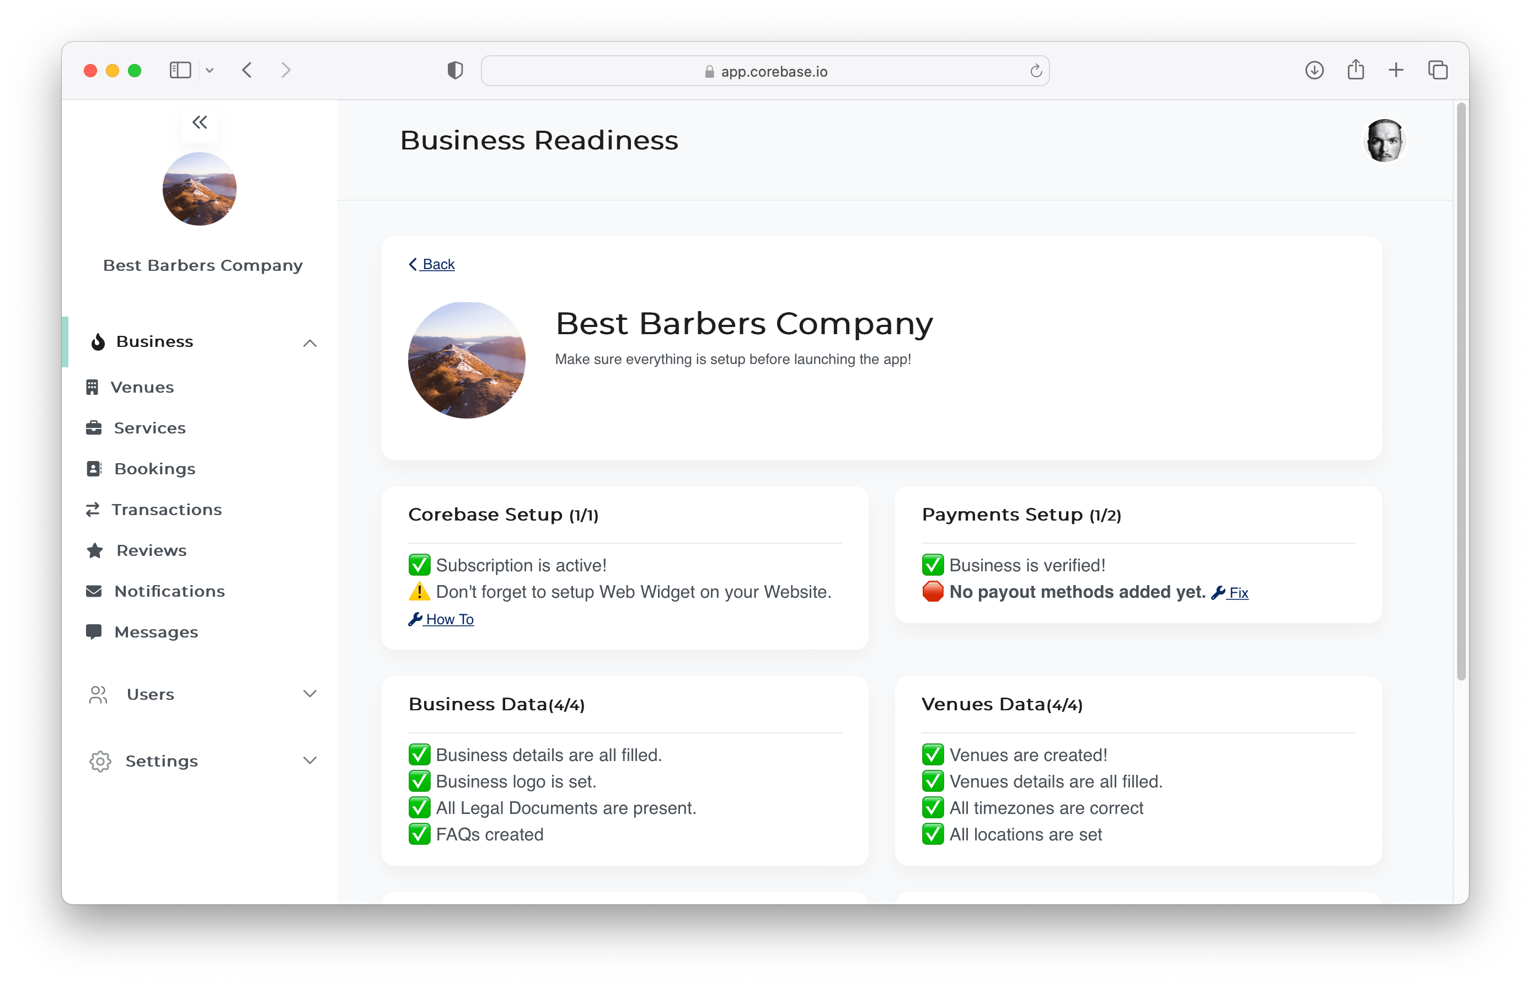Click the wrench icon beside How To
Viewport: 1531px width, 986px height.
(415, 619)
